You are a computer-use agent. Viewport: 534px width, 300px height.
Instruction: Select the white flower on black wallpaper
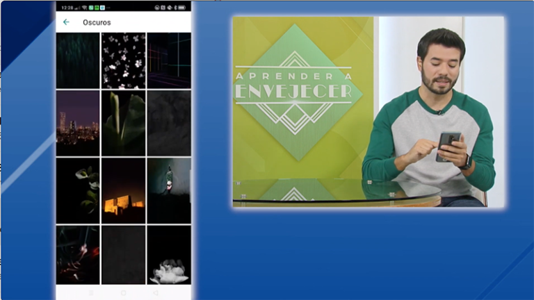[169, 255]
